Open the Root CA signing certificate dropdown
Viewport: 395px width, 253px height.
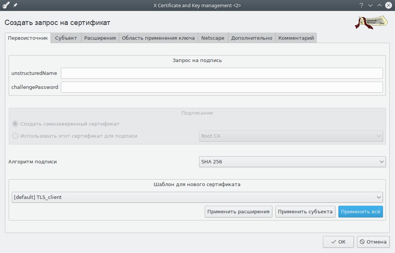coord(290,136)
